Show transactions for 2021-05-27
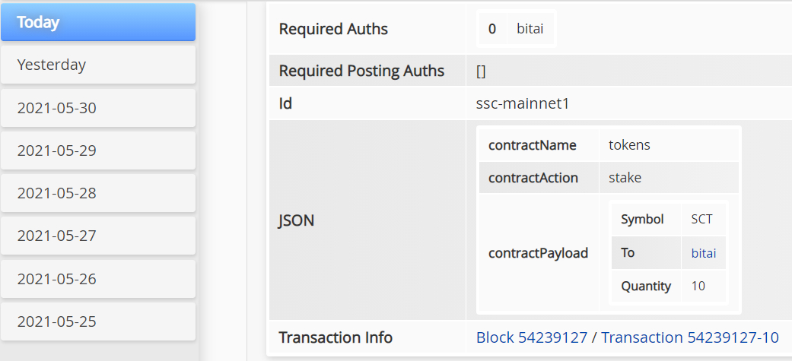This screenshot has width=792, height=361. click(x=97, y=236)
